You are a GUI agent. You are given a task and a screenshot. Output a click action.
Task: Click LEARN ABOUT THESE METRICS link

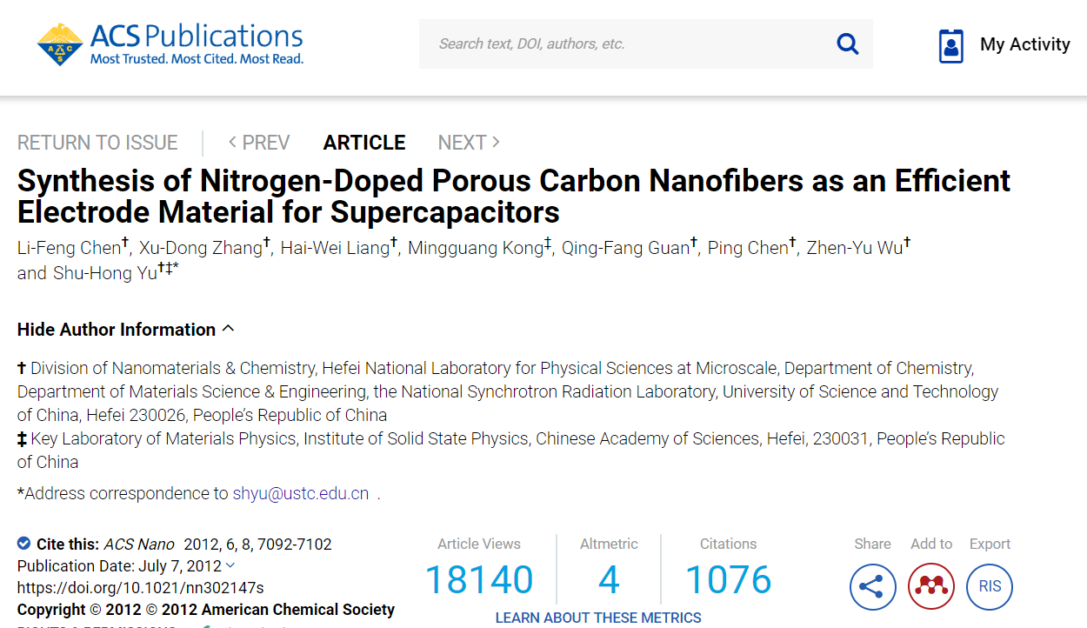coord(598,618)
